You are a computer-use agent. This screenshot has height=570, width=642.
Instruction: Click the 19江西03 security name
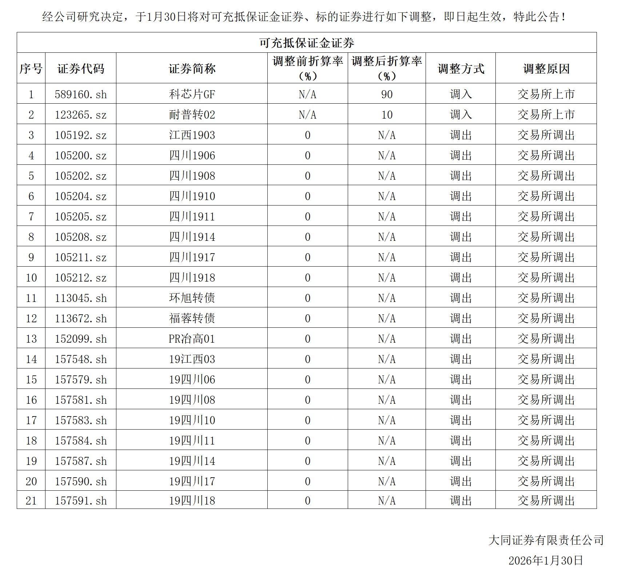(x=192, y=359)
